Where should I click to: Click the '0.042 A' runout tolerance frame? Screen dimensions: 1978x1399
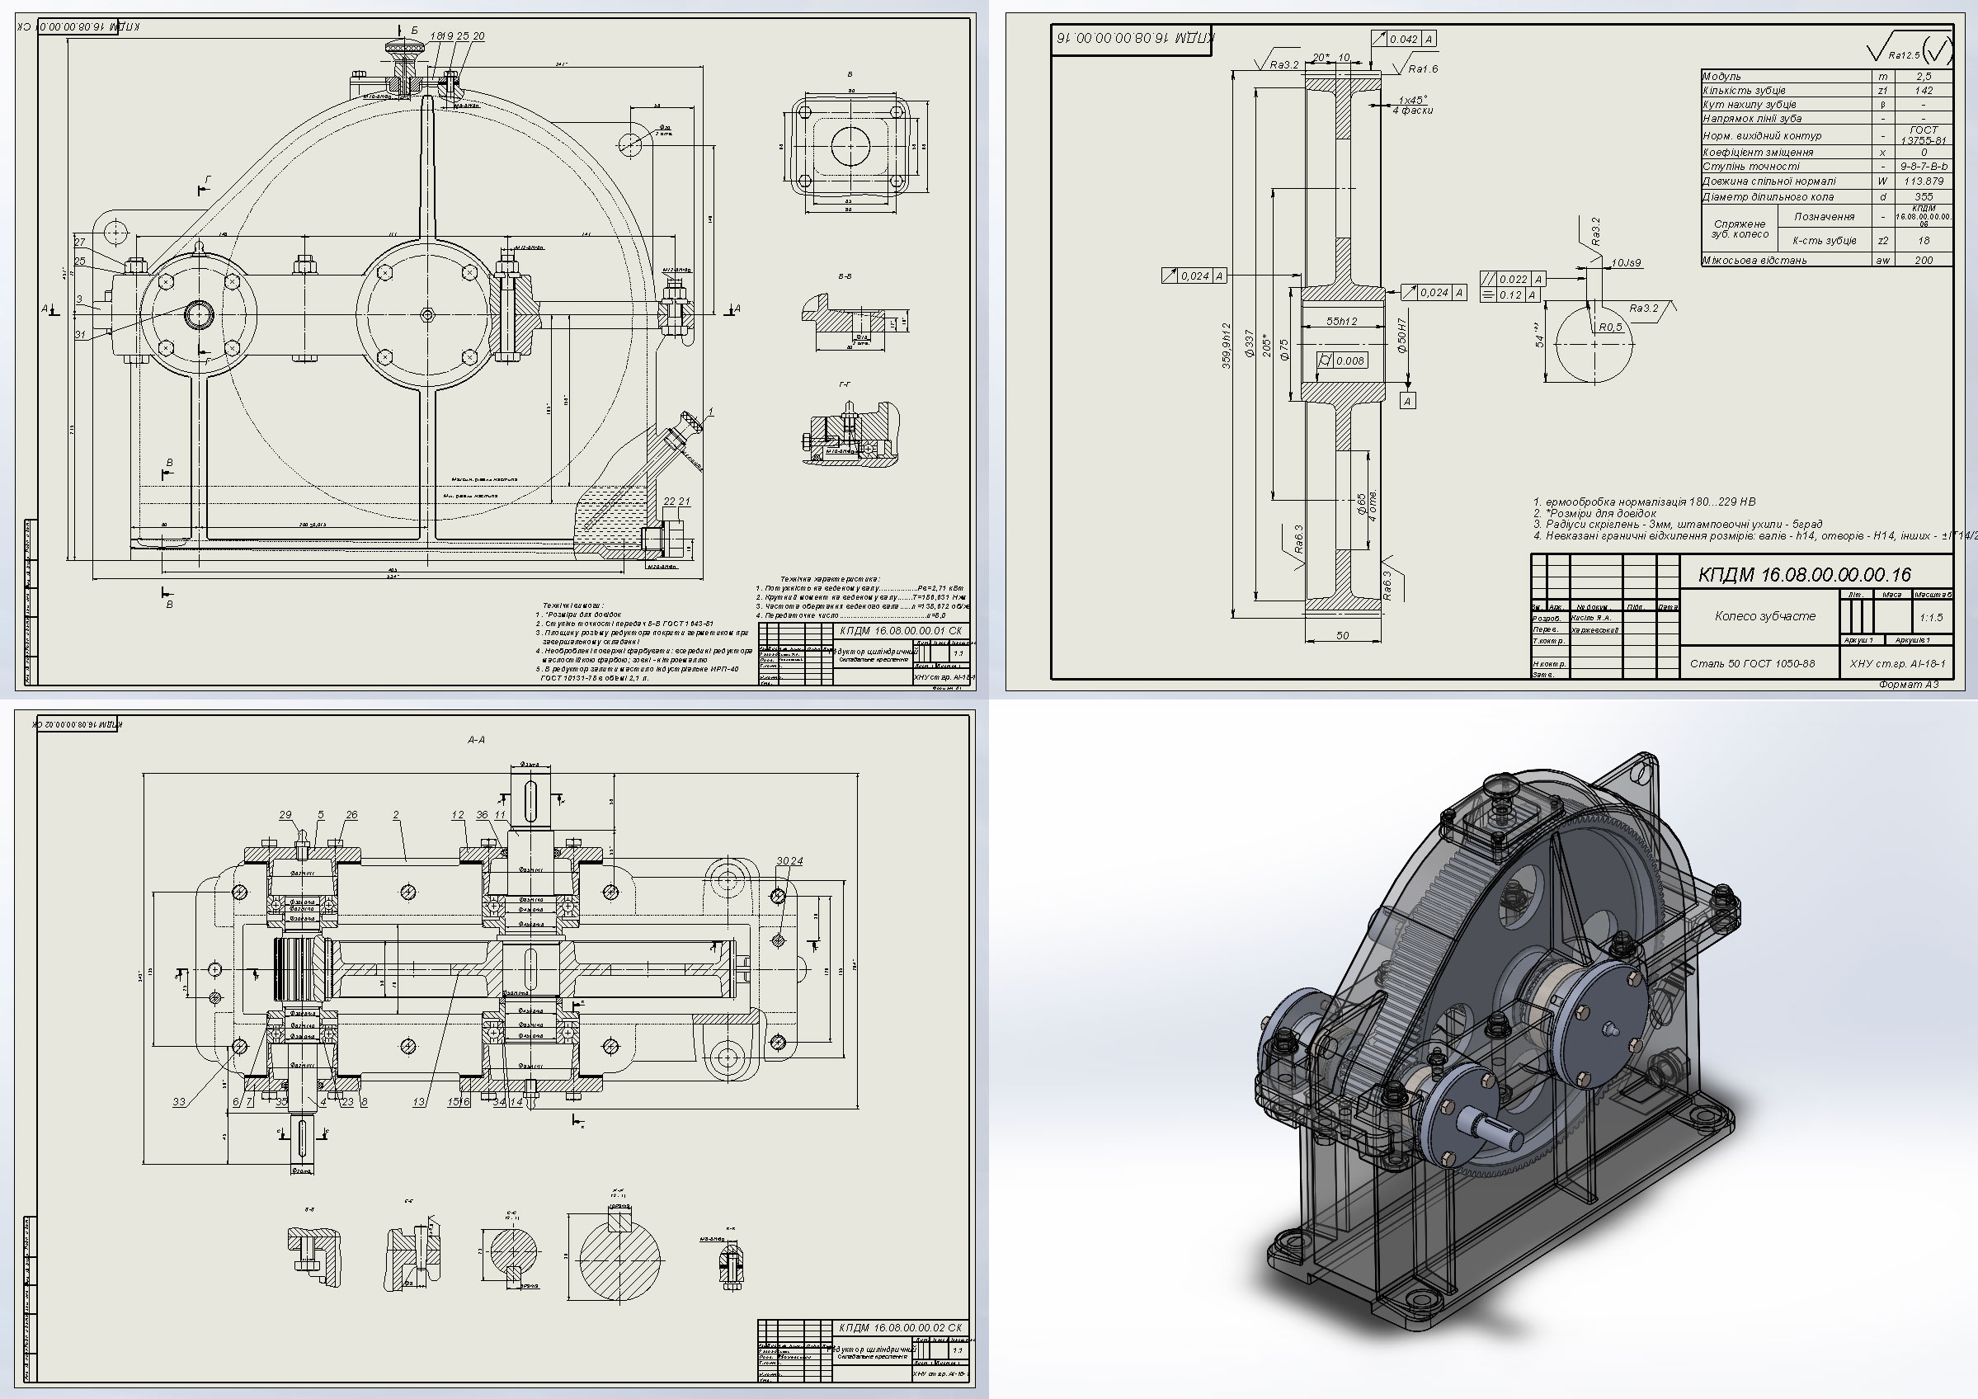[x=1404, y=39]
